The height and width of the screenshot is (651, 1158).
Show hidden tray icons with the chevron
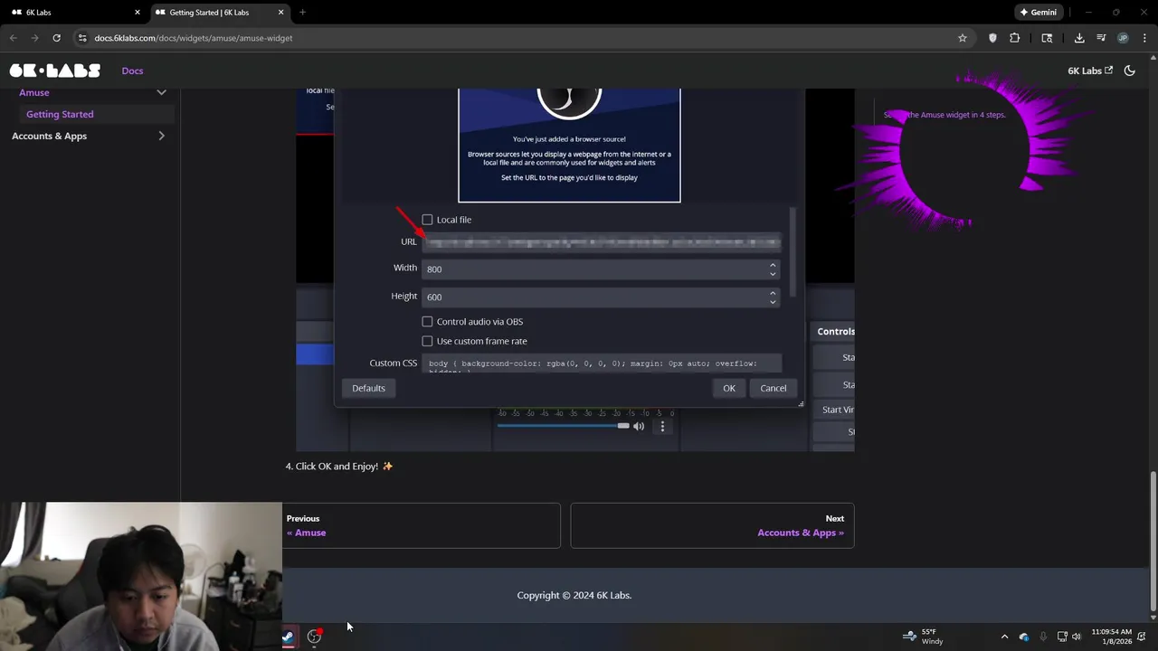1004,637
